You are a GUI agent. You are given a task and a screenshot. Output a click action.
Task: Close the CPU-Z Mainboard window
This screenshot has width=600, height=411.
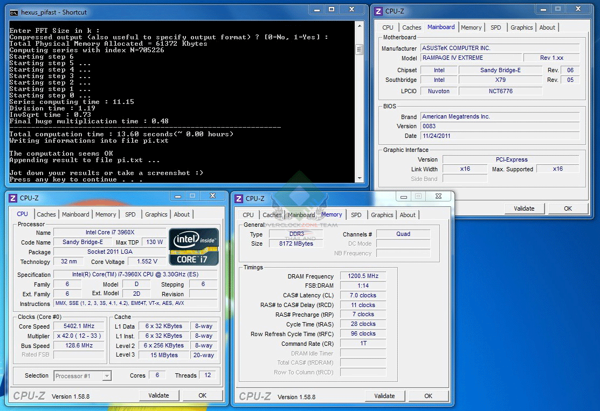coord(578,9)
